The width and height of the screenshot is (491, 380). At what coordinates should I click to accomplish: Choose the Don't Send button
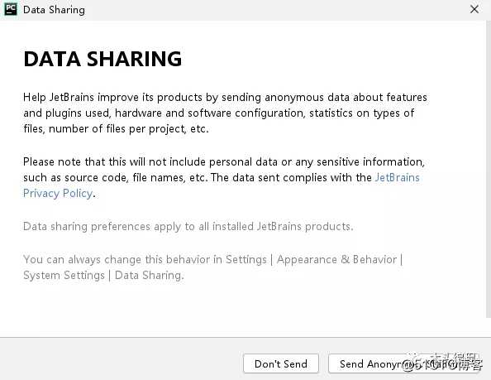pyautogui.click(x=281, y=363)
